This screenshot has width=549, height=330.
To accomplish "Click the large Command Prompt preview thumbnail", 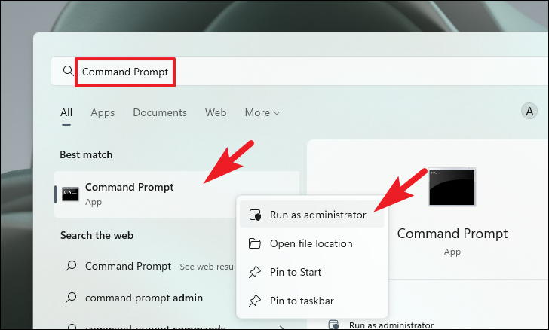I will (x=452, y=187).
